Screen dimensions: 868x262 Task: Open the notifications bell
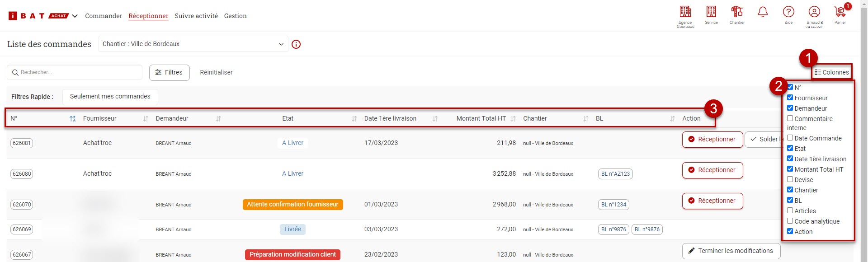[x=763, y=12]
